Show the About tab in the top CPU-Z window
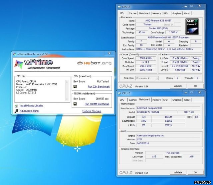213x185 pixels. click(x=187, y=13)
